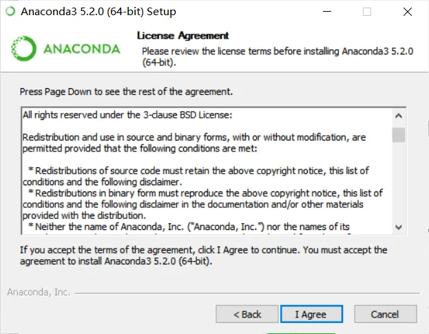Cancel the Anaconda3 installation

coord(386,314)
